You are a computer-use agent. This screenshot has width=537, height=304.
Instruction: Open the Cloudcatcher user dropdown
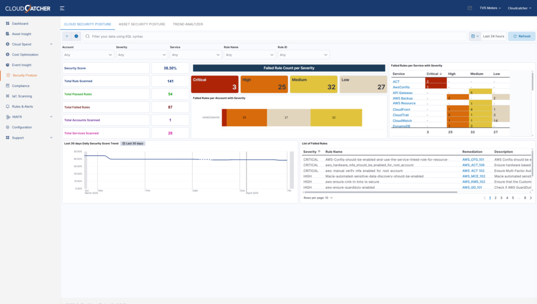(519, 8)
